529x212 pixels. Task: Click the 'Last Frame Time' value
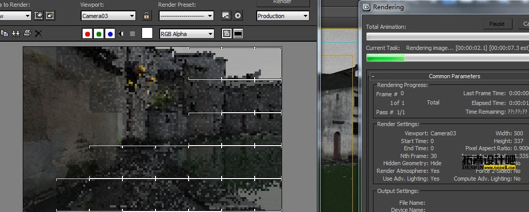[519, 94]
